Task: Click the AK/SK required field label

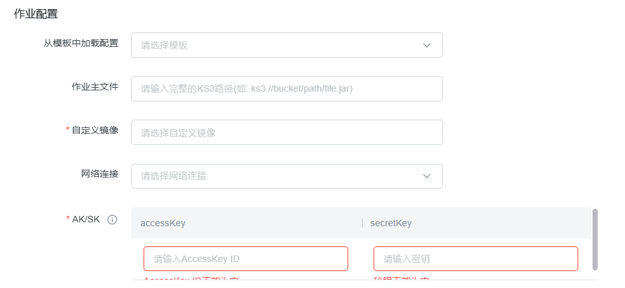Action: click(86, 219)
